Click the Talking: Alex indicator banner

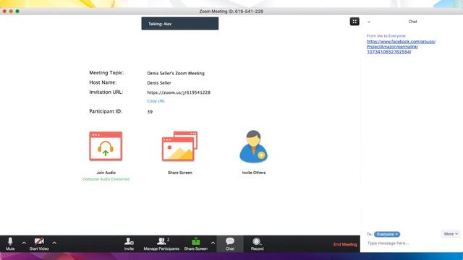point(180,24)
